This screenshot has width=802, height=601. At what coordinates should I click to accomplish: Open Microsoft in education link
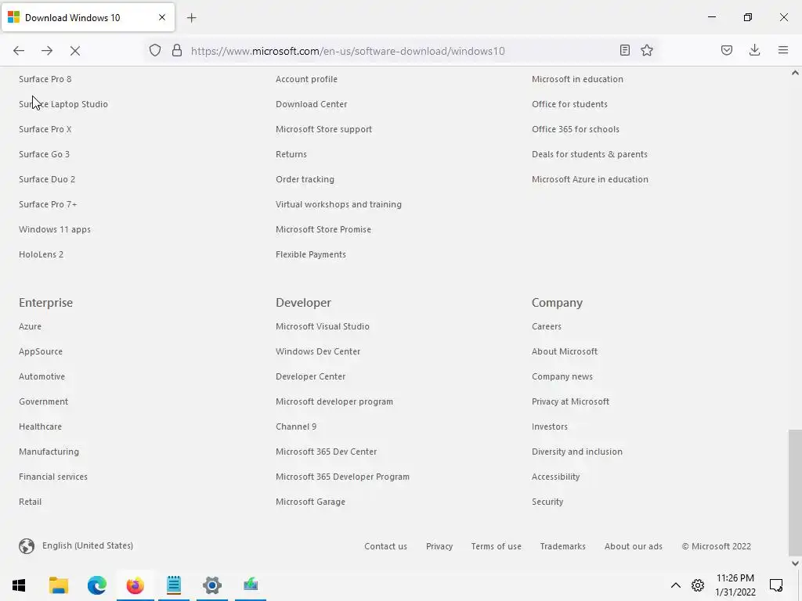pyautogui.click(x=577, y=79)
